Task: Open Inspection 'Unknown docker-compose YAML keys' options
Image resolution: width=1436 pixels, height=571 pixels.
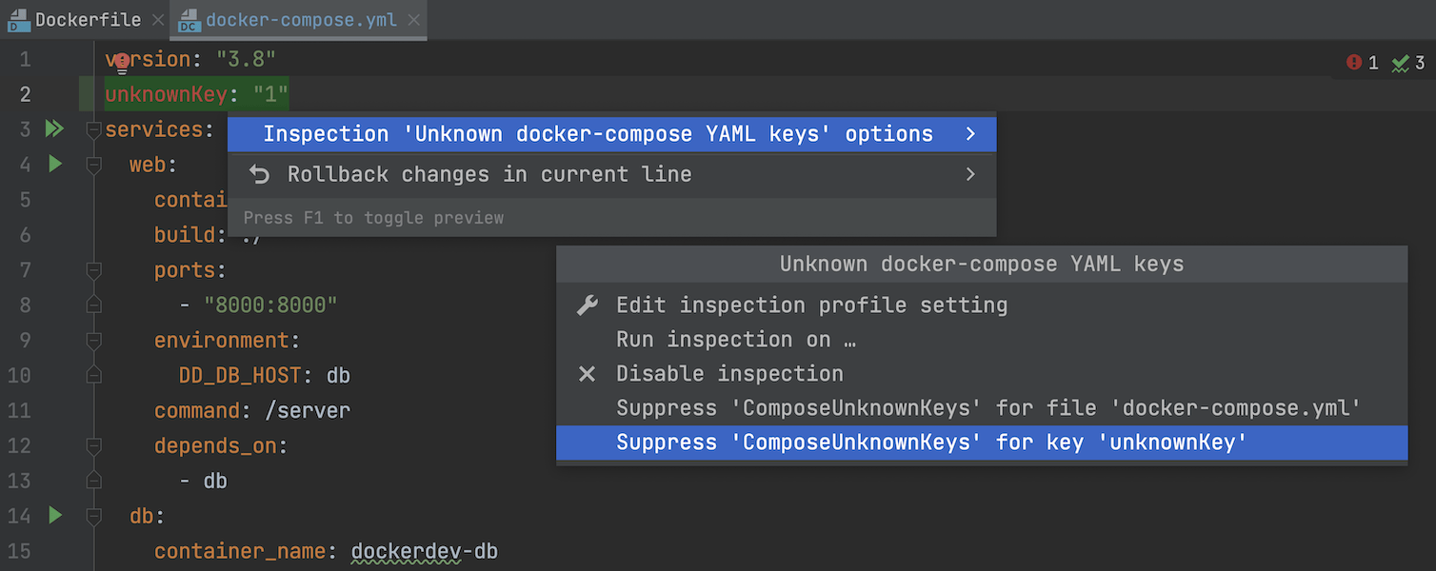Action: (598, 134)
